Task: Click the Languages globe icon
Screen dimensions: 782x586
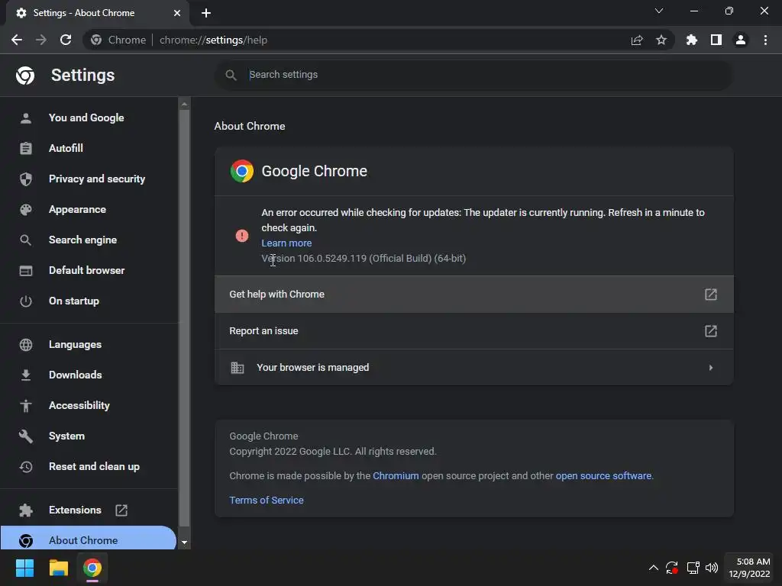Action: pos(26,344)
